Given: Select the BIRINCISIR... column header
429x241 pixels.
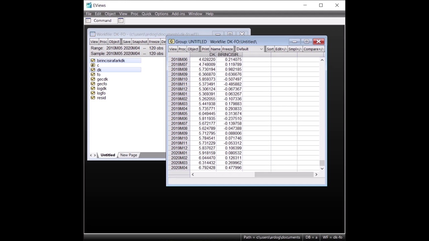Looking at the screenshot, I should tap(229, 55).
